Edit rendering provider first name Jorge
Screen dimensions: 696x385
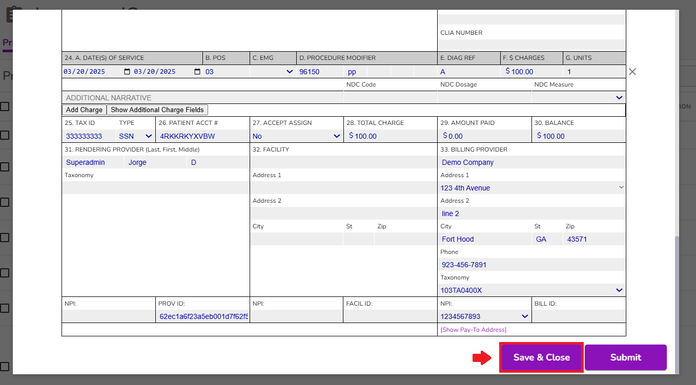point(155,162)
